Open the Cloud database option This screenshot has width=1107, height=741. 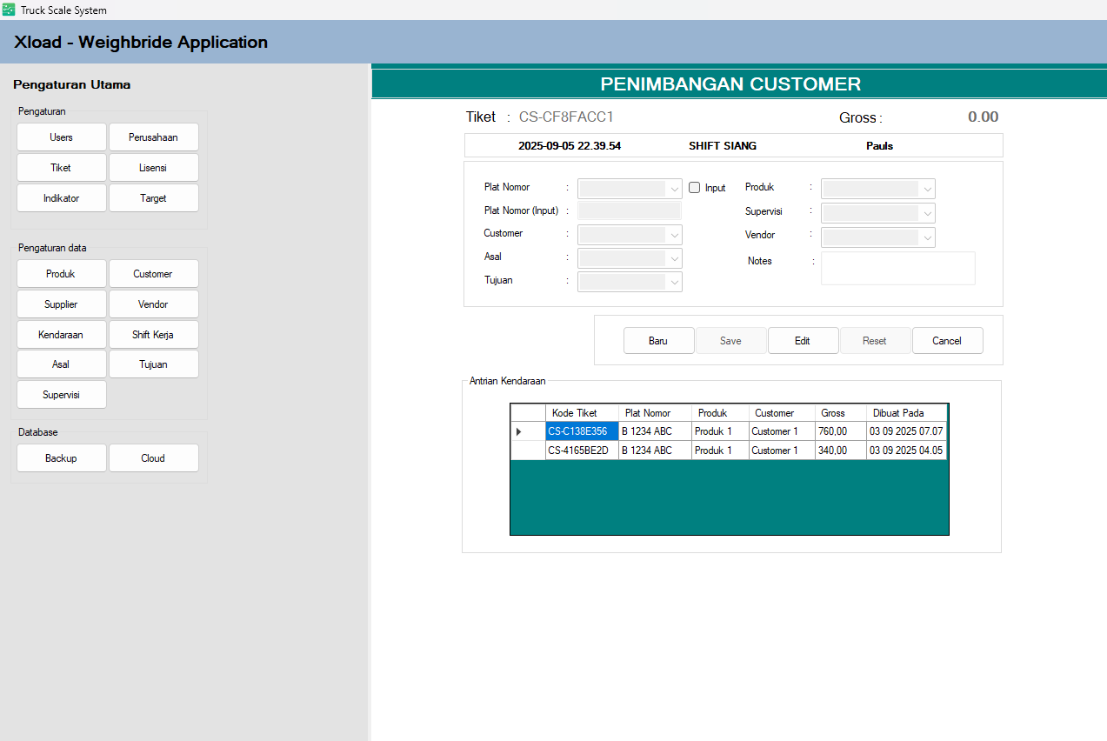pyautogui.click(x=153, y=458)
